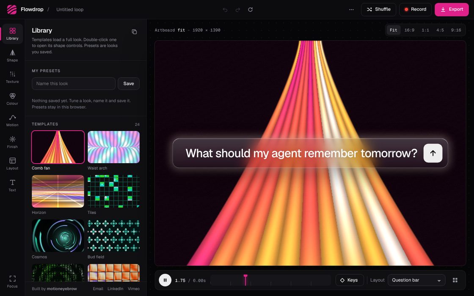
Task: Select the Tiles template
Action: tap(114, 192)
